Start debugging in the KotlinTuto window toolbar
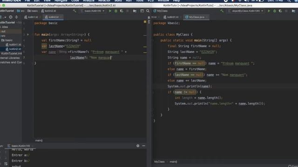Image resolution: width=298 pixels, height=167 pixels. 275,11
